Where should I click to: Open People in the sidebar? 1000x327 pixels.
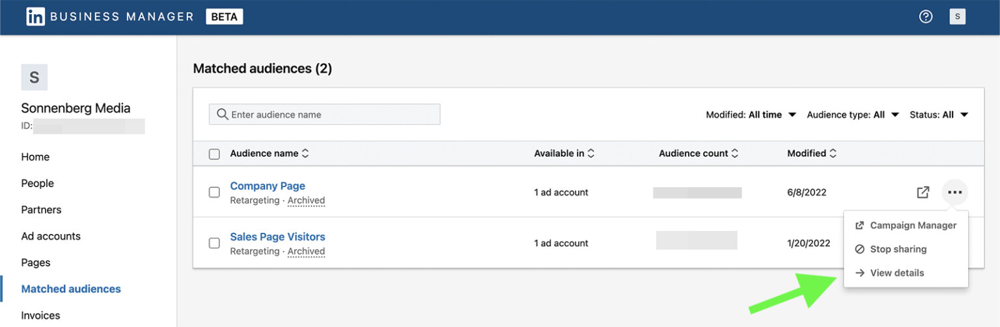[37, 183]
